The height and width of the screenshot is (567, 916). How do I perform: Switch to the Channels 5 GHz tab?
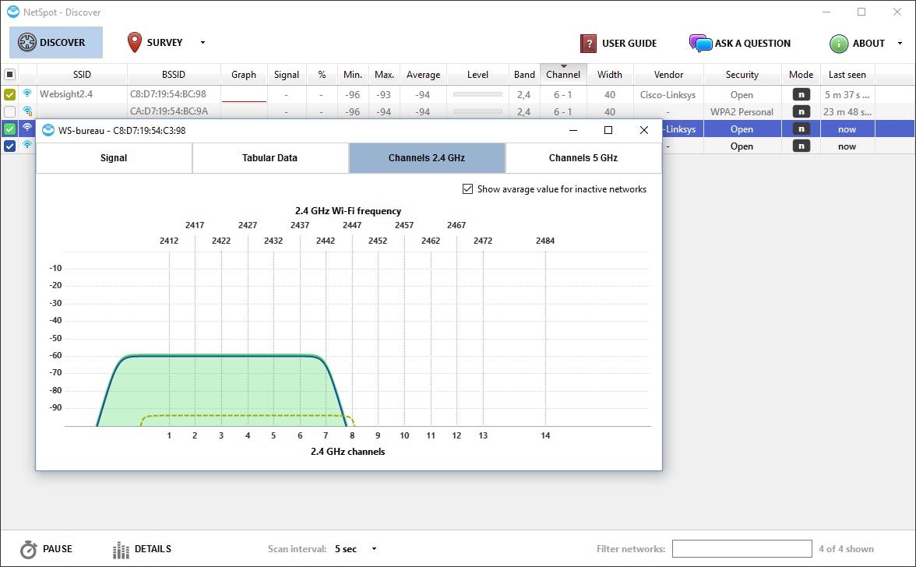[x=583, y=158]
